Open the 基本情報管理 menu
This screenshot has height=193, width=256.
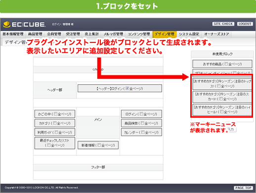(x=13, y=34)
